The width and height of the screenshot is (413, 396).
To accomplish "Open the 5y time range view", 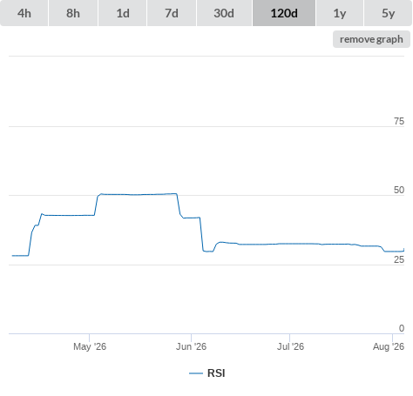I will [388, 13].
